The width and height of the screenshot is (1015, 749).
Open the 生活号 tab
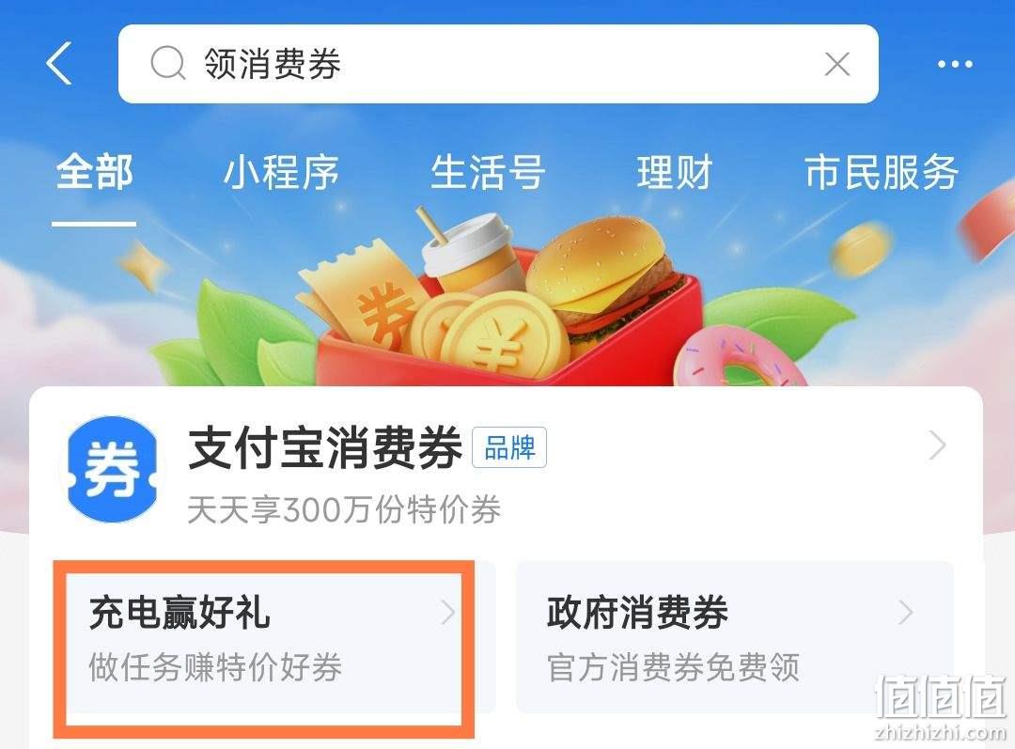coord(488,172)
